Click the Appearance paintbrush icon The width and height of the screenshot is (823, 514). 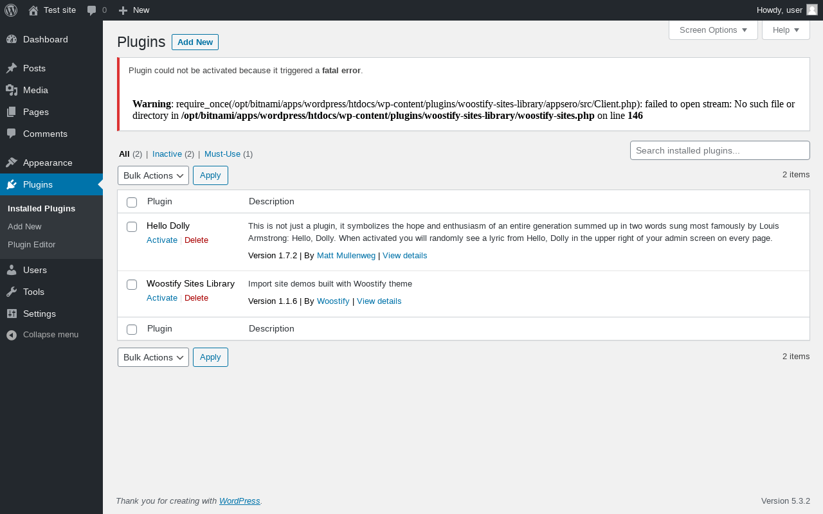pos(12,163)
